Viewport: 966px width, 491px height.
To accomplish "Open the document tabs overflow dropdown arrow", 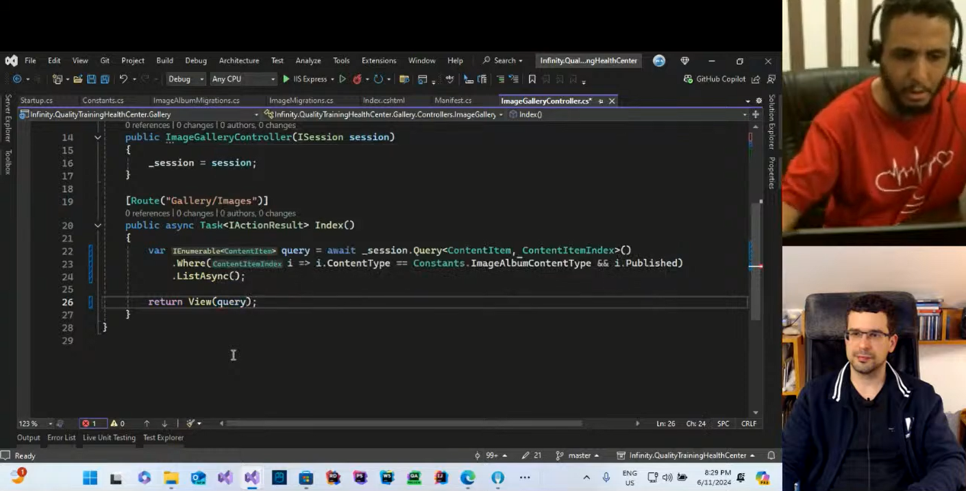I will tap(747, 101).
